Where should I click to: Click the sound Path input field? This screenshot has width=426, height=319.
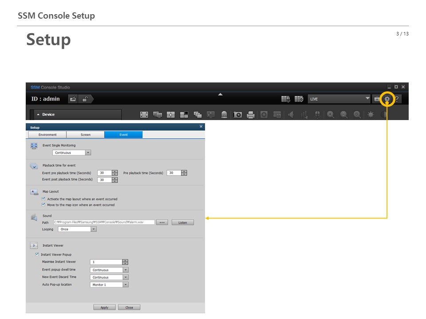(x=104, y=222)
